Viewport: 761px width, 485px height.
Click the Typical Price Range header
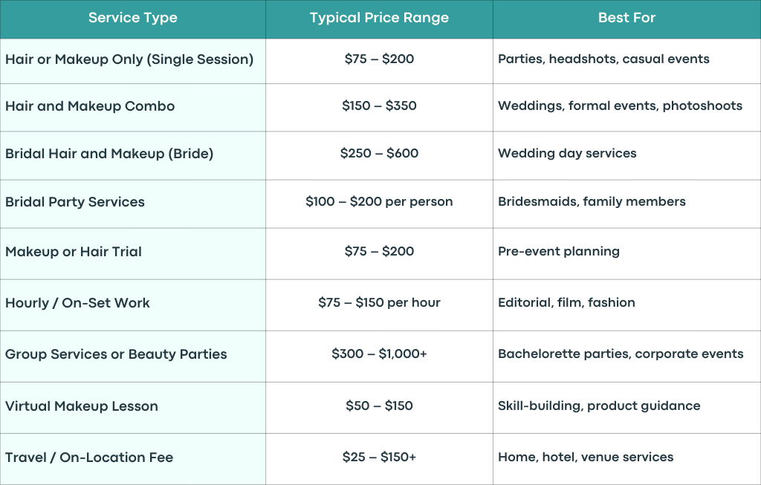[x=379, y=19]
